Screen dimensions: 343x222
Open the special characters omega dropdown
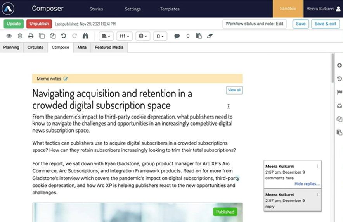click(x=160, y=36)
